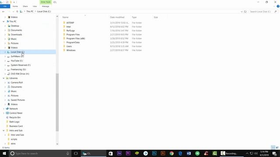Open Microsoft Edge from the taskbar
280x157 pixels.
click(x=180, y=153)
